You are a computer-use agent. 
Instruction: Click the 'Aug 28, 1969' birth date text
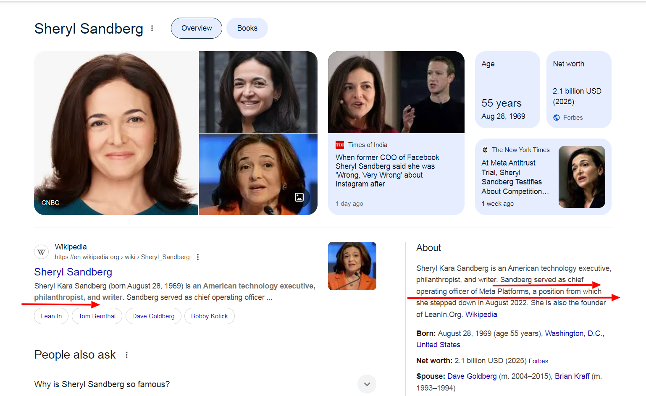[503, 116]
